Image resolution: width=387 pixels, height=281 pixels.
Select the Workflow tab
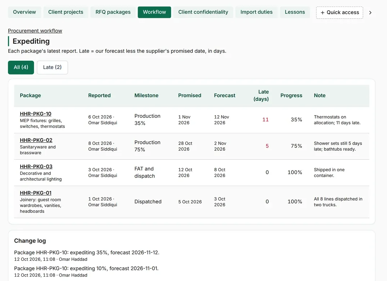point(154,12)
